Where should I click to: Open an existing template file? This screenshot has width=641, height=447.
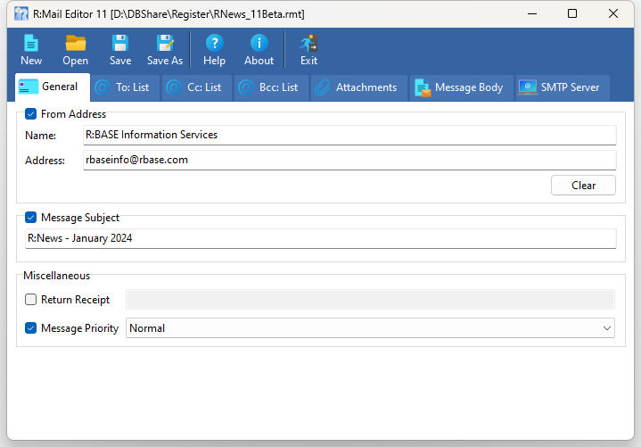[75, 50]
